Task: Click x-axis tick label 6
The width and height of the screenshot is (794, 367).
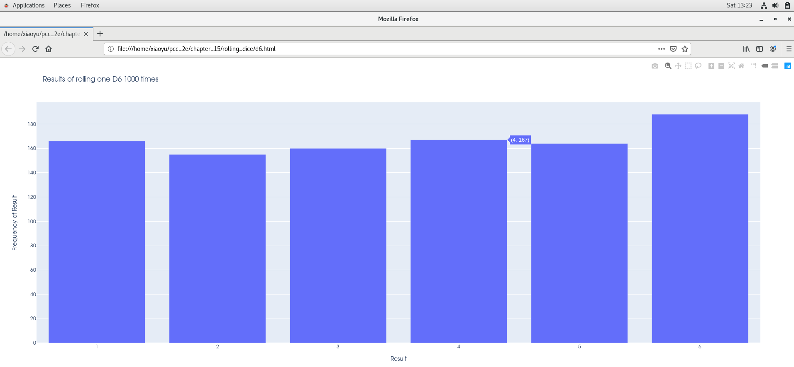Action: pyautogui.click(x=700, y=347)
